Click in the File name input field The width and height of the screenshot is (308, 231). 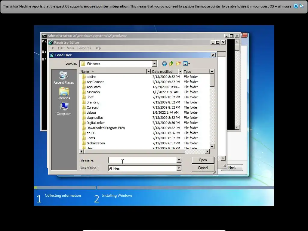coord(143,160)
